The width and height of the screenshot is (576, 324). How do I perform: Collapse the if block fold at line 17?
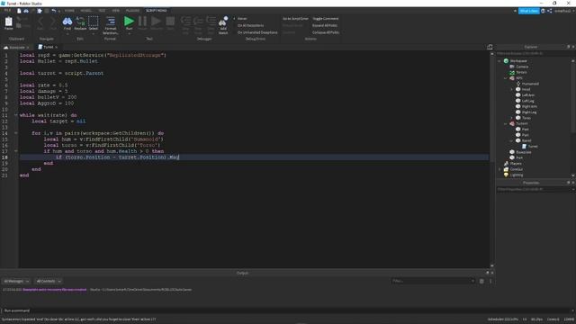16,151
